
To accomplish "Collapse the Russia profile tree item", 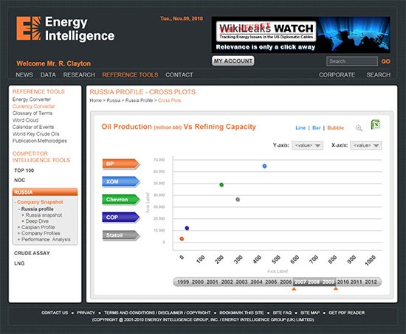I will (x=35, y=209).
